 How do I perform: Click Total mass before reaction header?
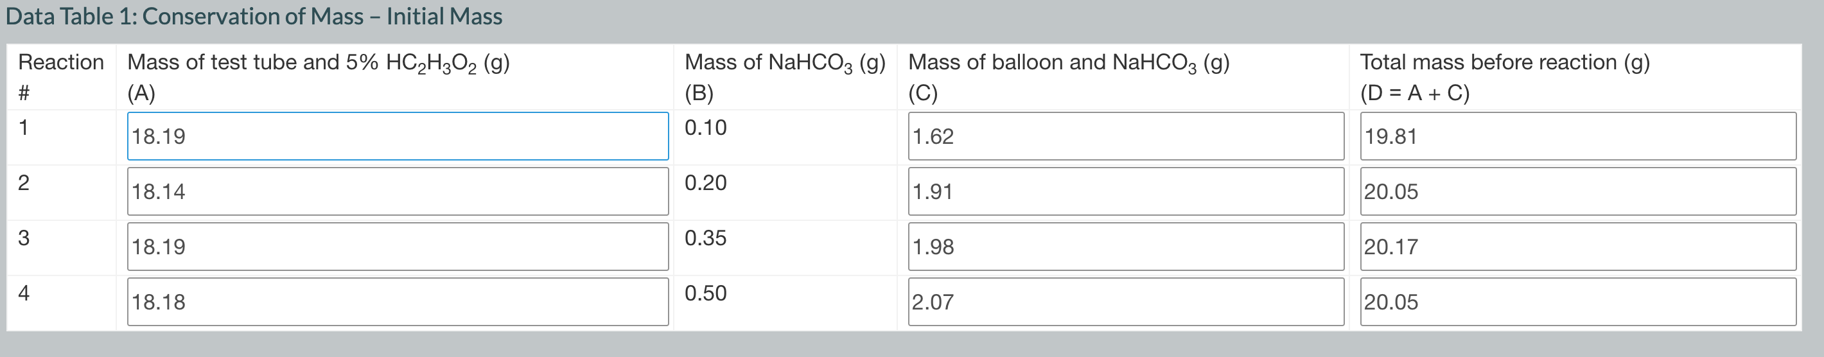point(1505,77)
